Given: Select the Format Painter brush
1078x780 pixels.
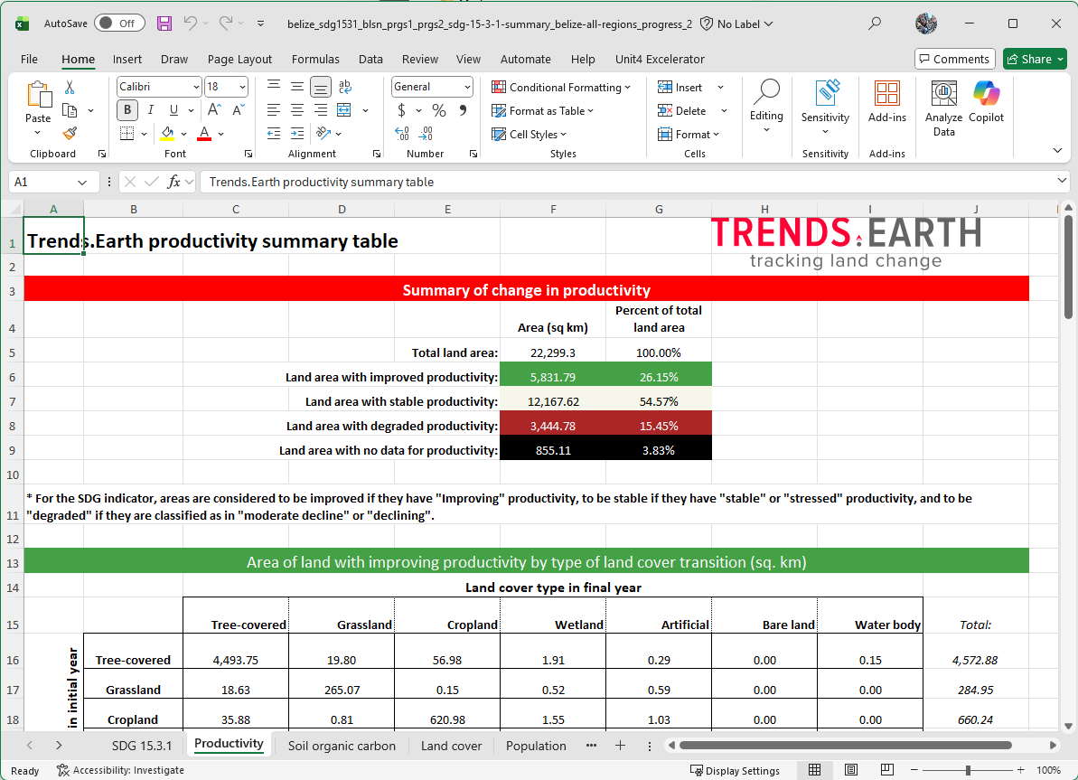Looking at the screenshot, I should [x=70, y=134].
